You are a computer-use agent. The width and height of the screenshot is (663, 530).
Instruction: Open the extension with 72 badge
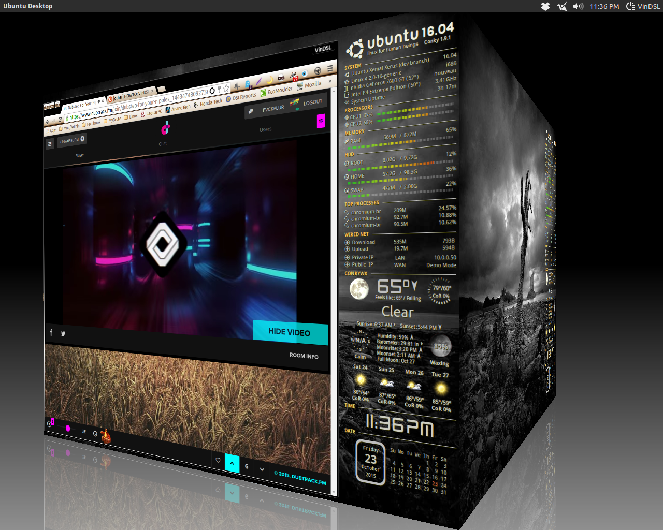(x=294, y=76)
